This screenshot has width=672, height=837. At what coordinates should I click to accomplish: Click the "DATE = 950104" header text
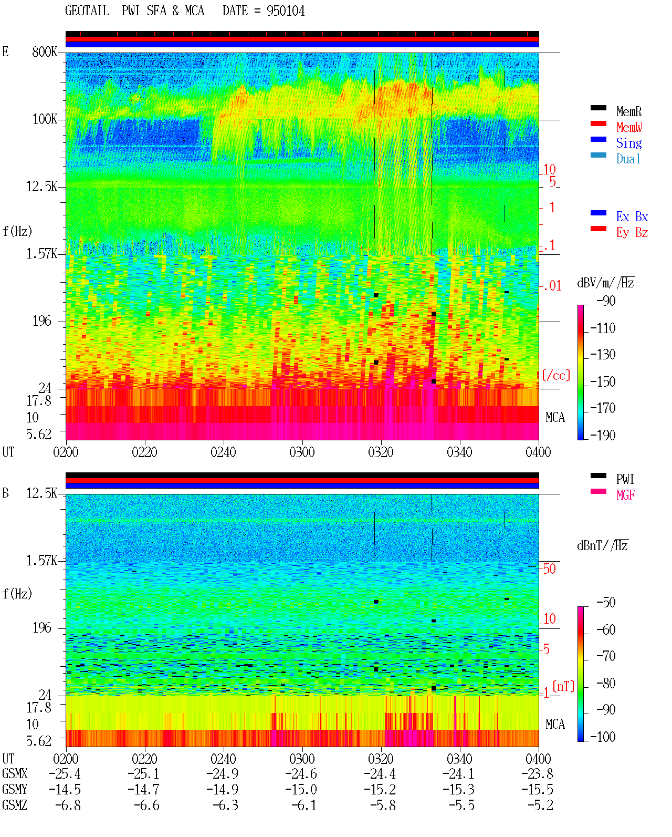[264, 11]
